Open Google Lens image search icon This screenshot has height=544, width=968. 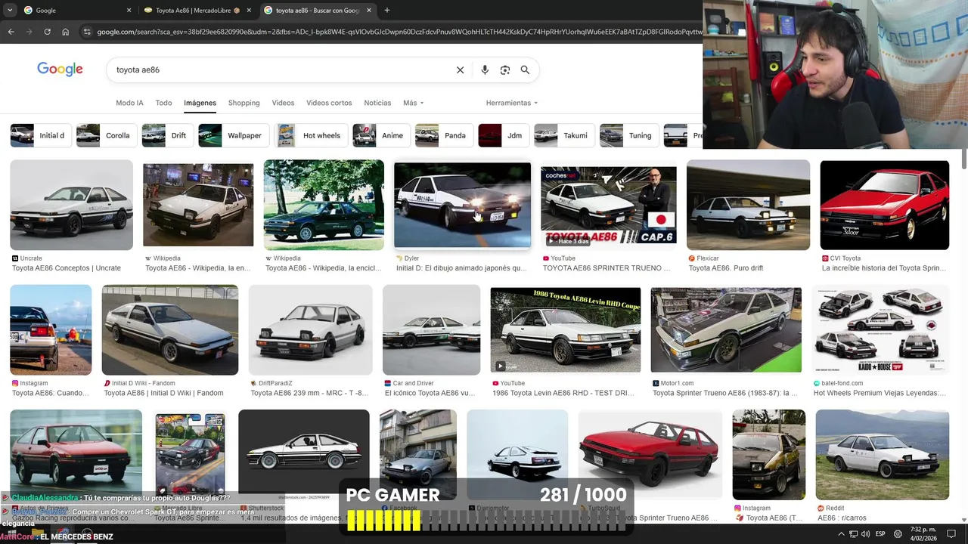505,70
